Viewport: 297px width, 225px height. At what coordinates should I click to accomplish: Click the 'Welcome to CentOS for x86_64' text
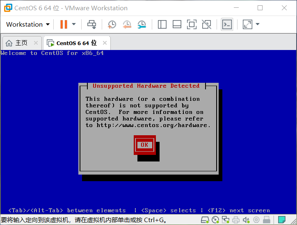pos(52,53)
